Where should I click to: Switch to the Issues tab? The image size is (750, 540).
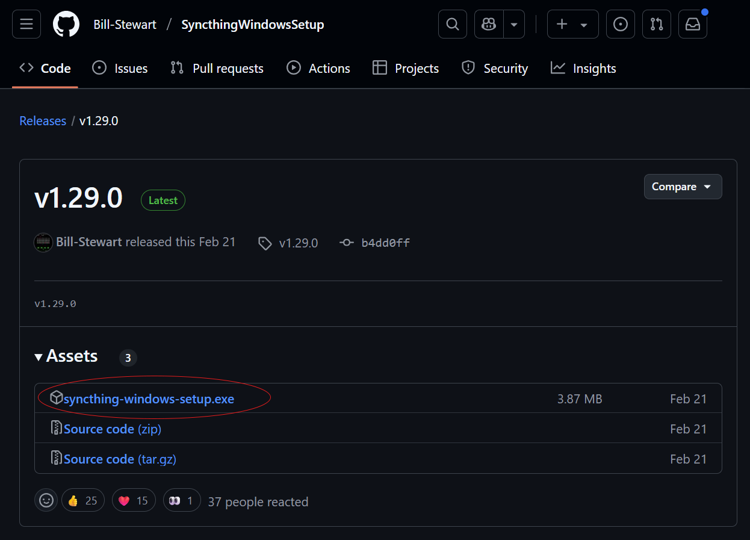click(x=120, y=69)
